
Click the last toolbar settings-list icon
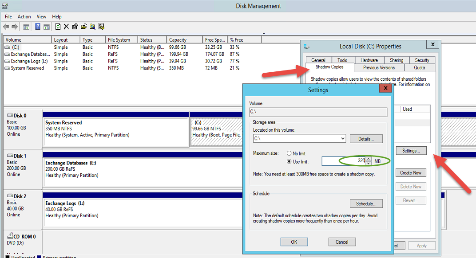pyautogui.click(x=101, y=27)
